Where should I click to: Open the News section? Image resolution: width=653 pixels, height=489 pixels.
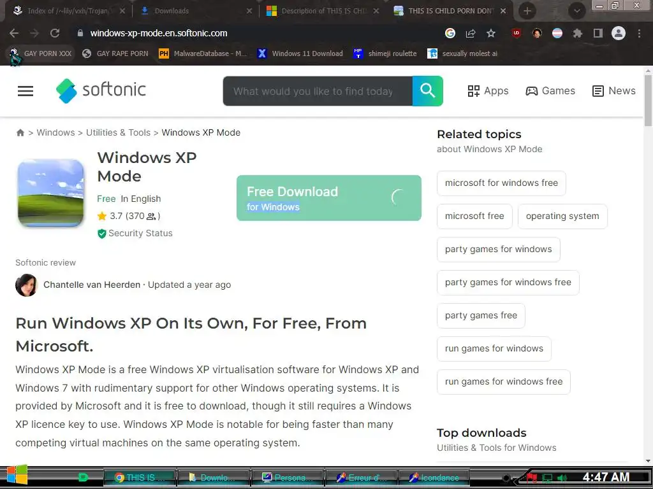pyautogui.click(x=614, y=91)
